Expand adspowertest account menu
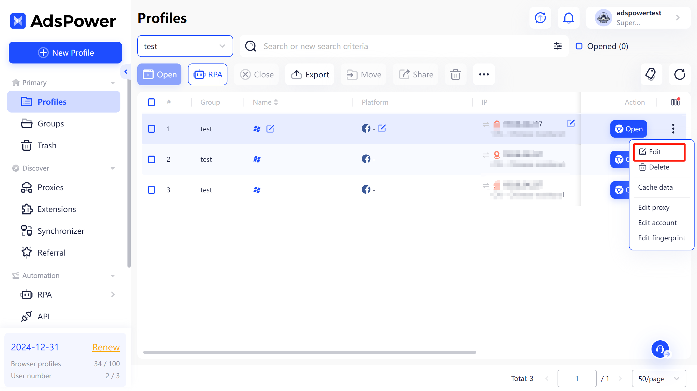Viewport: 697px width, 391px height. tap(638, 18)
